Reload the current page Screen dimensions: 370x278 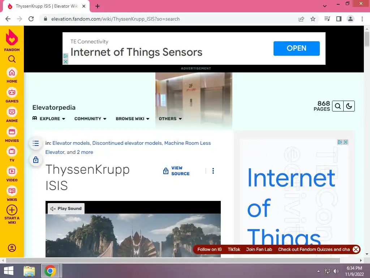pyautogui.click(x=31, y=19)
